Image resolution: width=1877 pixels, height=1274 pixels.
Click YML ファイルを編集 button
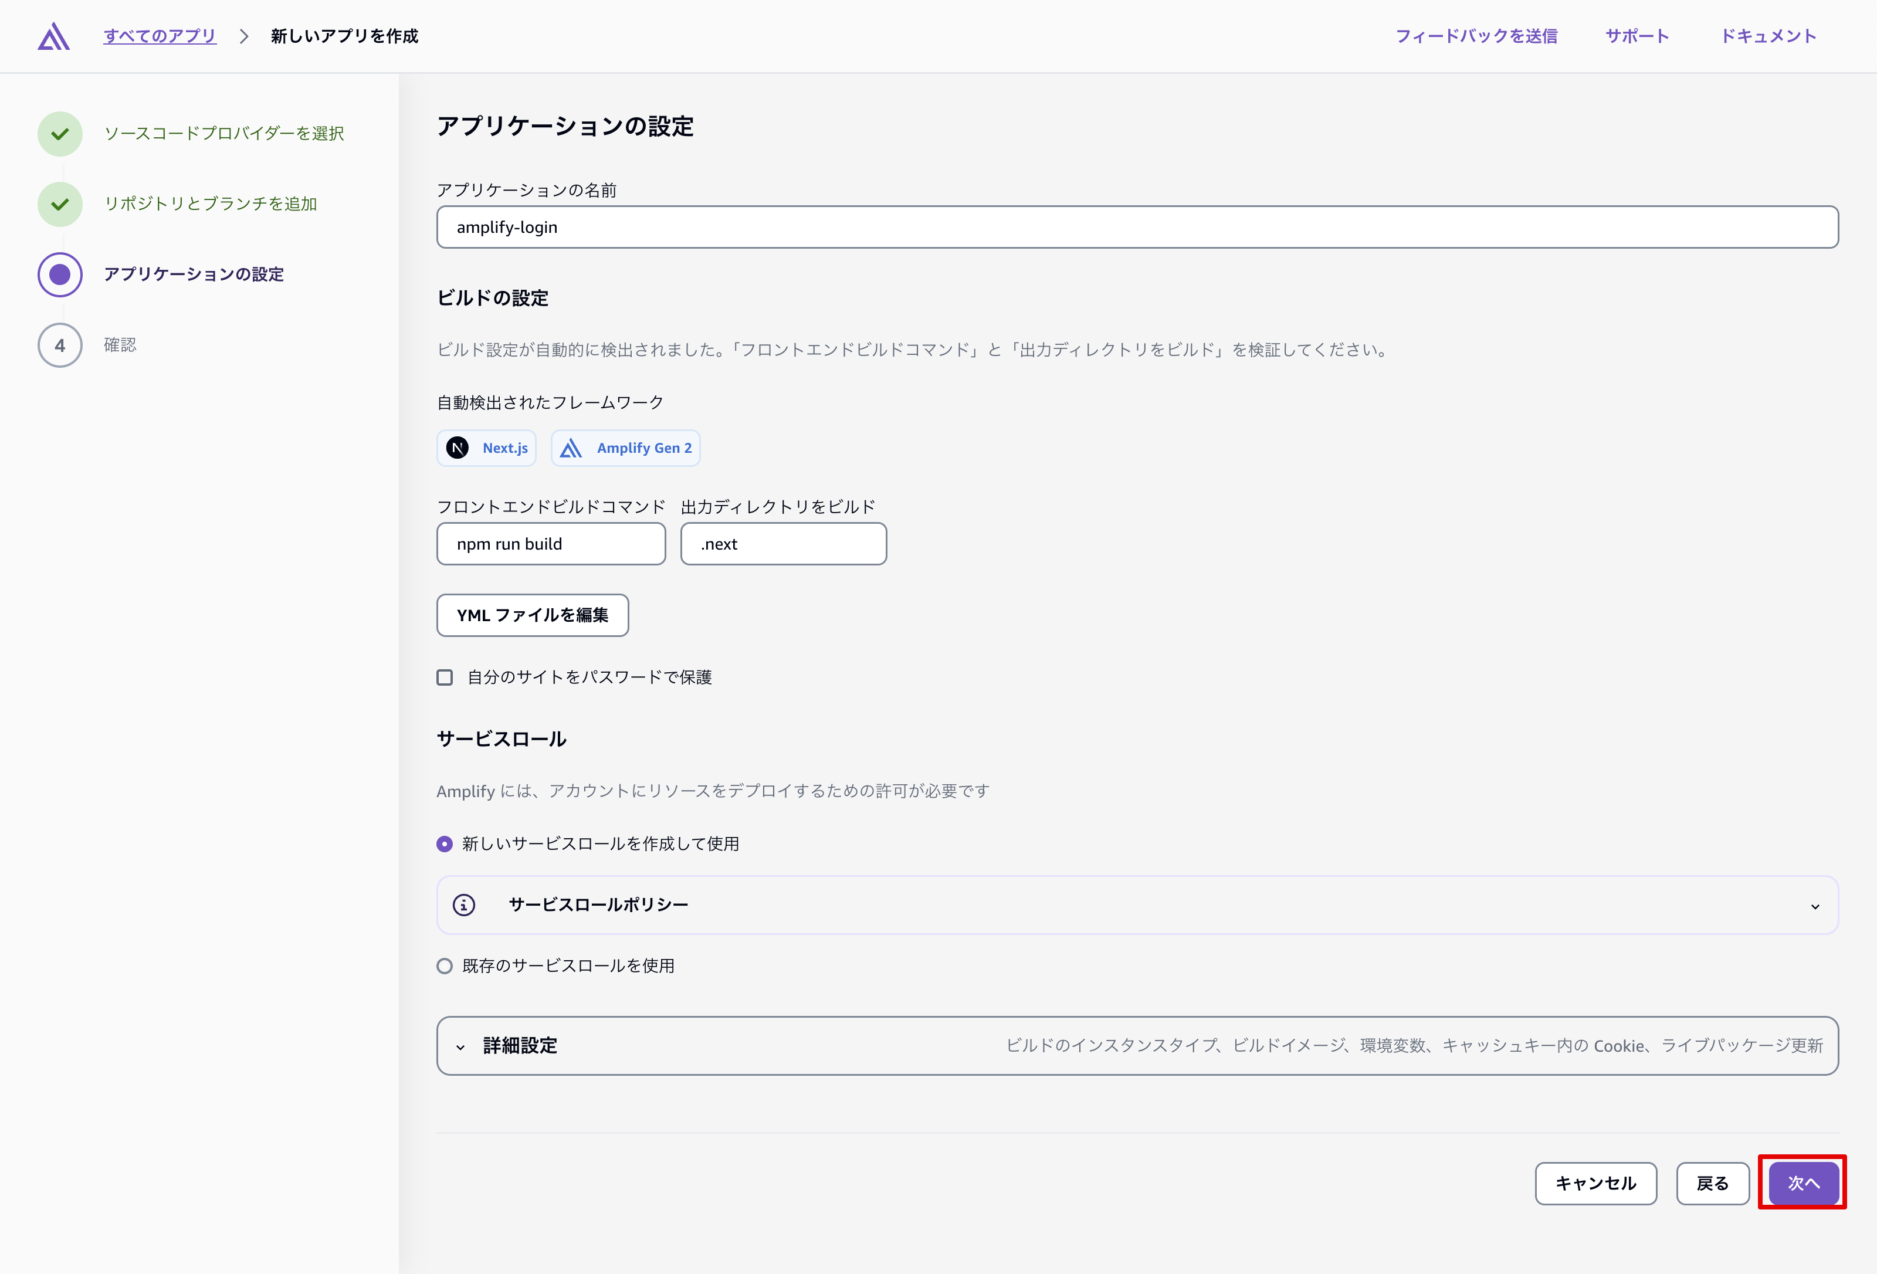click(532, 616)
